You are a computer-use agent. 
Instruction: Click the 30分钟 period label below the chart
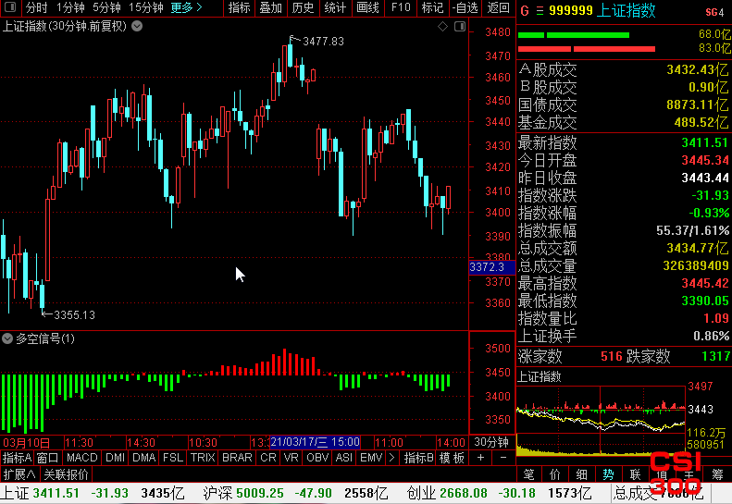[x=491, y=442]
